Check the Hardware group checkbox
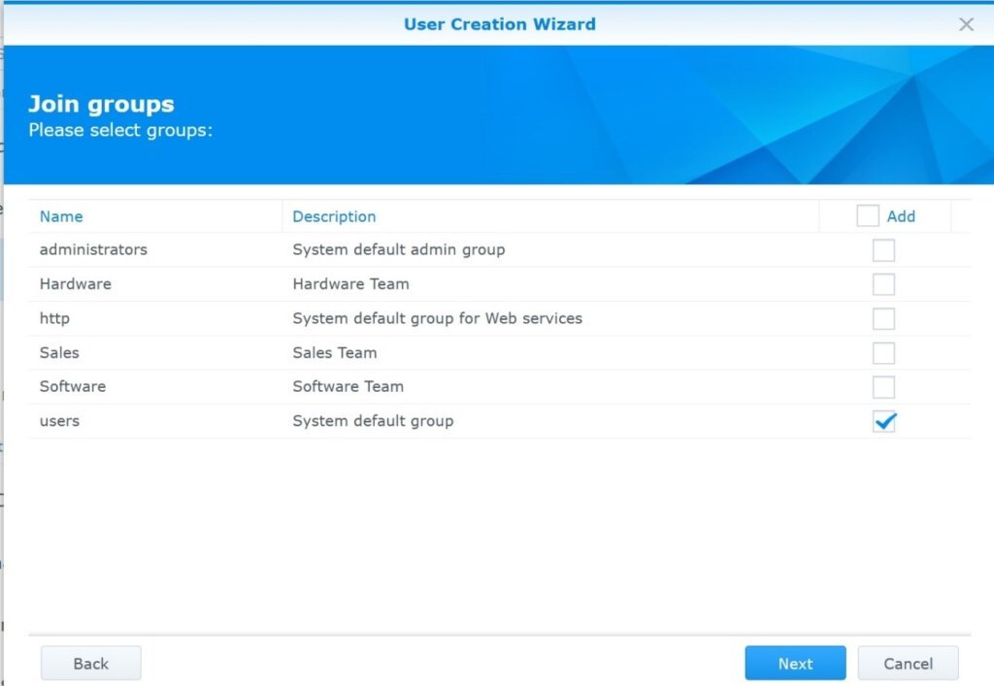The width and height of the screenshot is (994, 686). 883,284
